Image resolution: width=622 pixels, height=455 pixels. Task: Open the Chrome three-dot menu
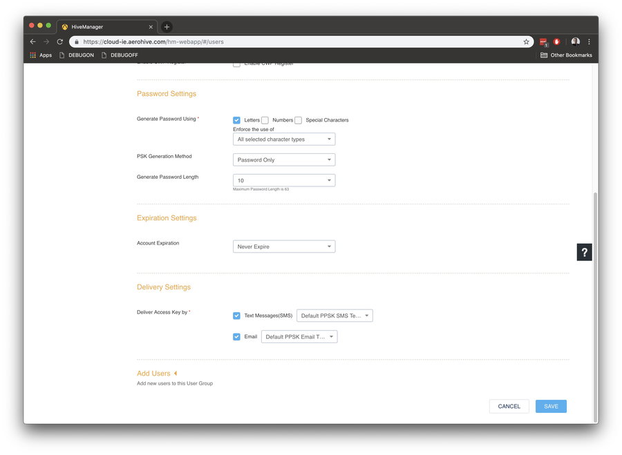click(589, 41)
